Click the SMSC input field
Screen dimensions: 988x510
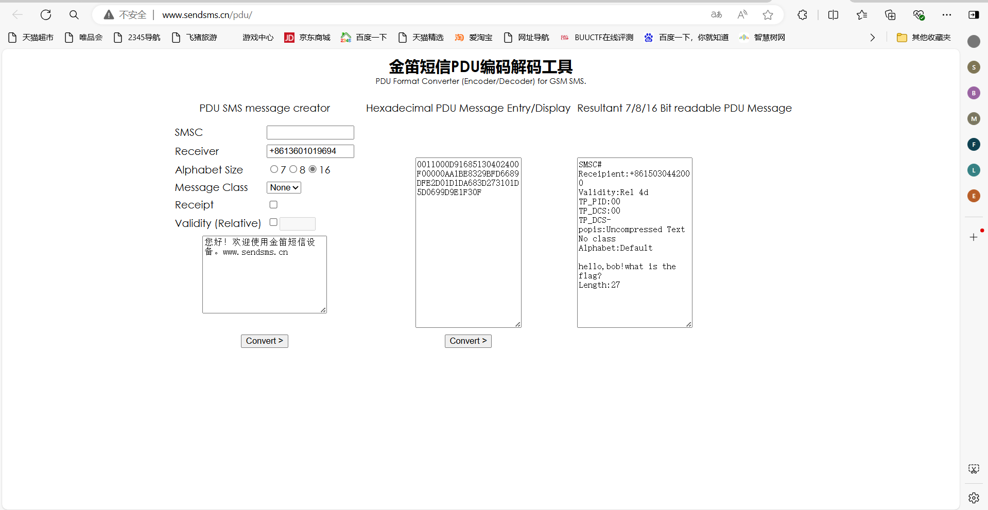click(310, 133)
